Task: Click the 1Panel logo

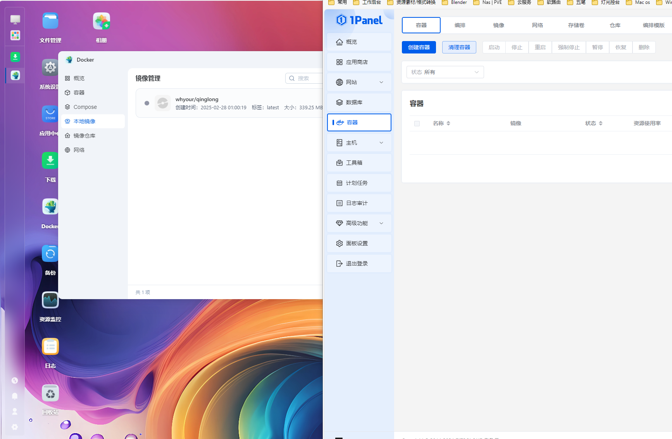Action: tap(359, 20)
